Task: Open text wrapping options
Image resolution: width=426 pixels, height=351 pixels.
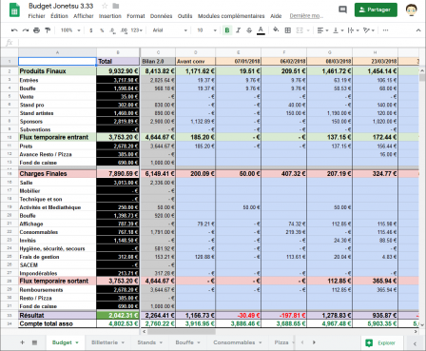Action: 353,30
